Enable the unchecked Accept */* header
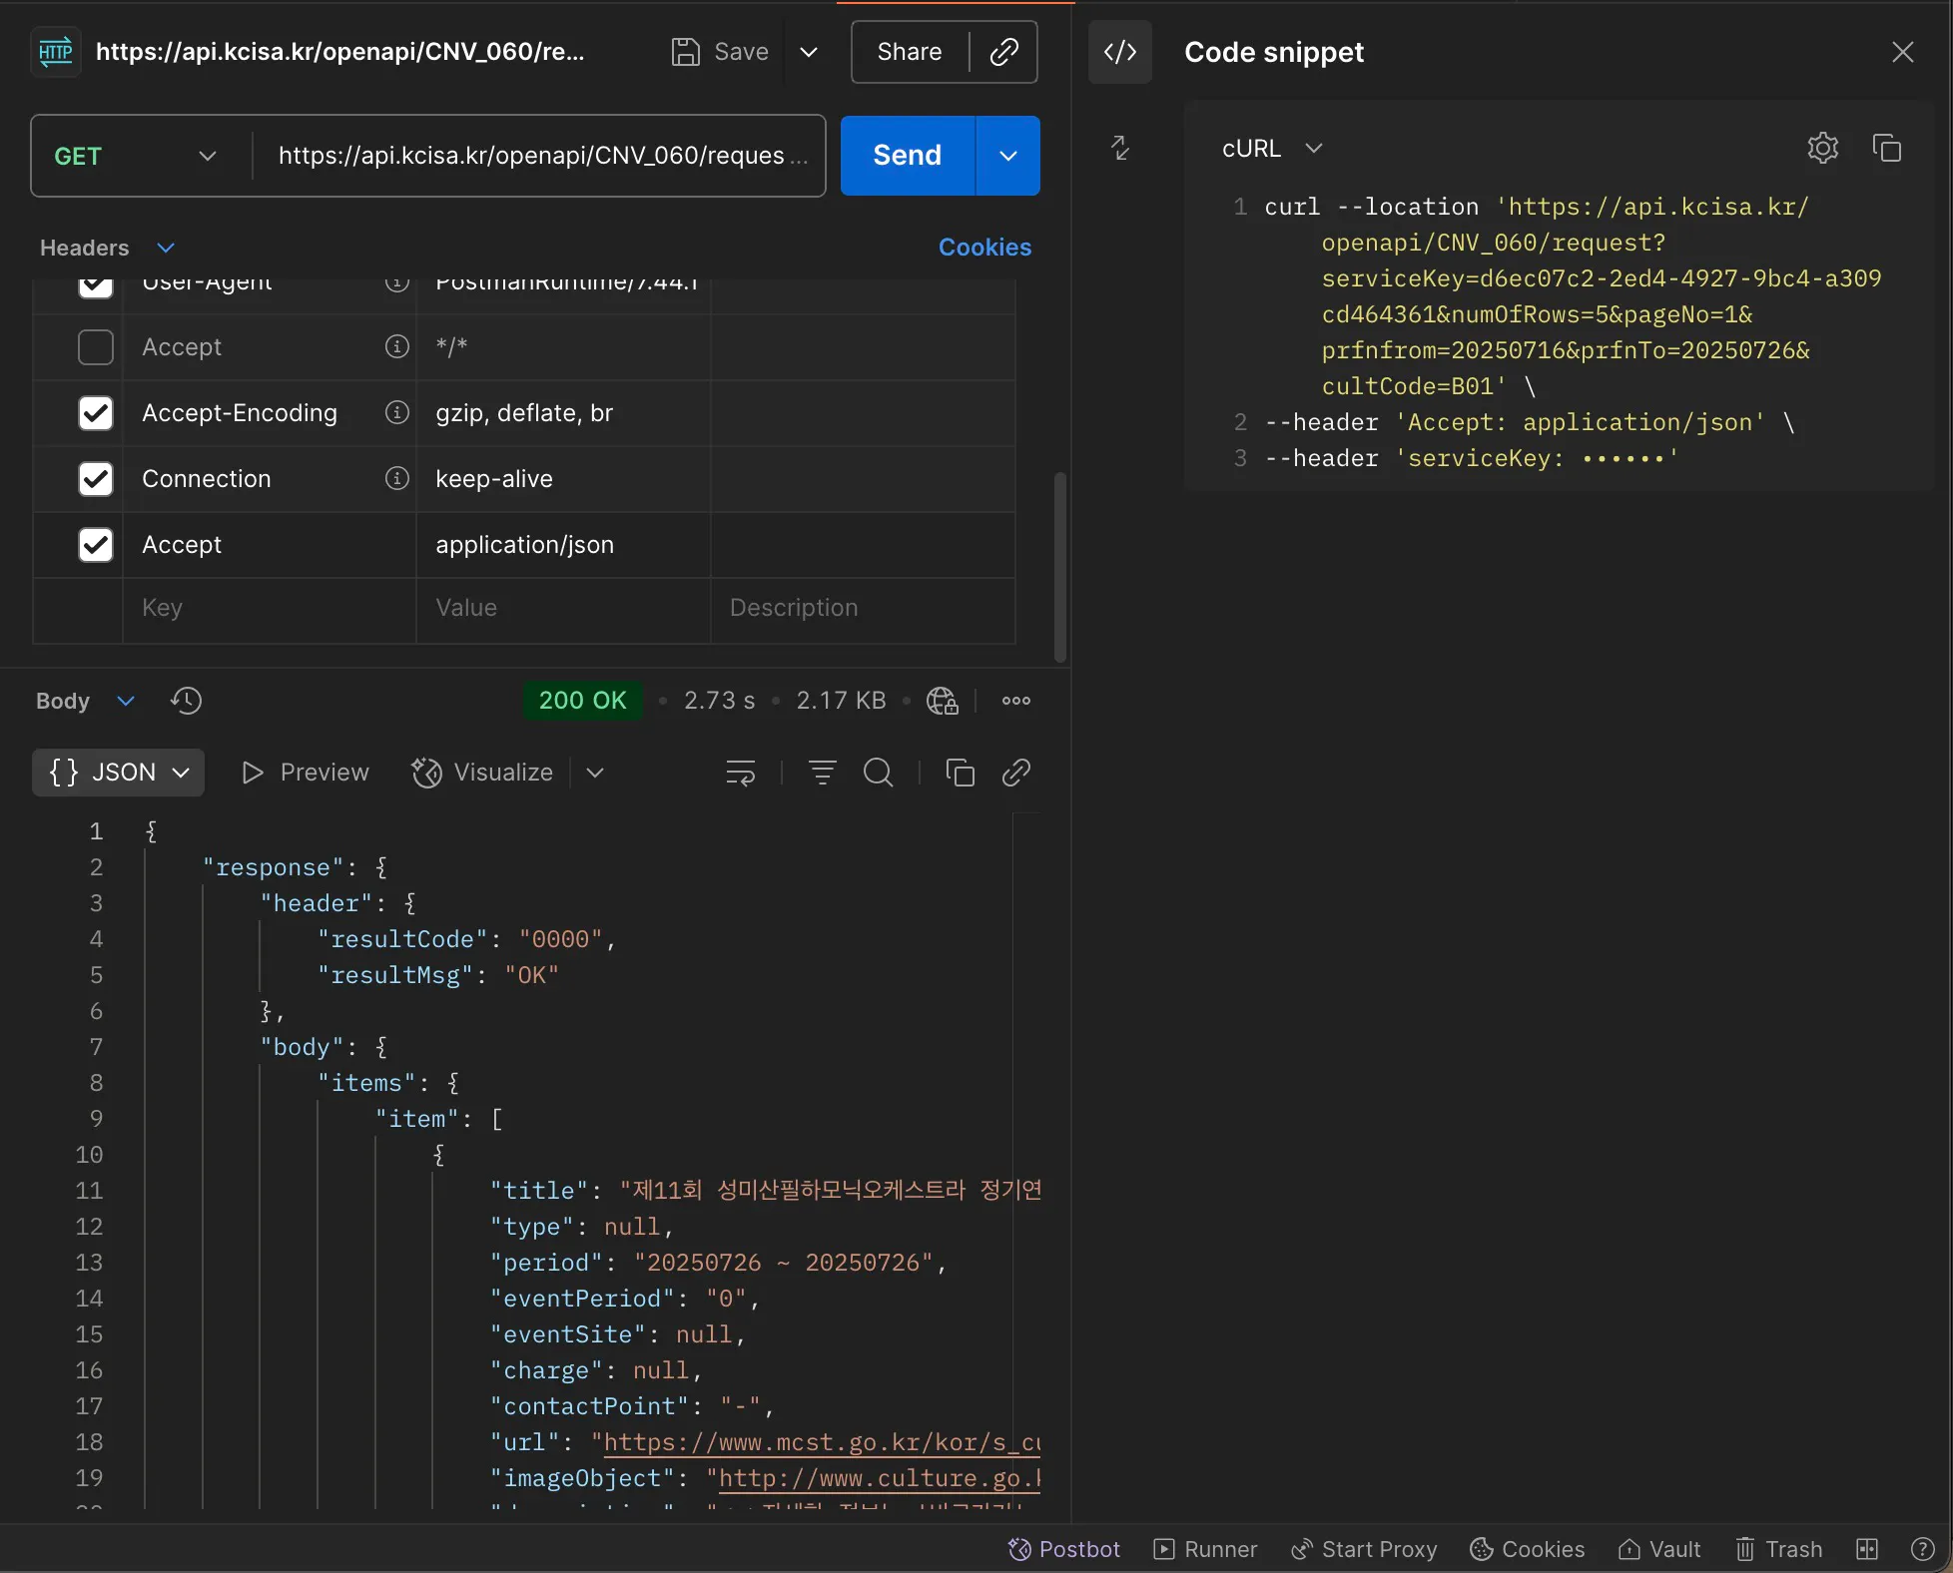The image size is (1953, 1573). click(x=96, y=347)
